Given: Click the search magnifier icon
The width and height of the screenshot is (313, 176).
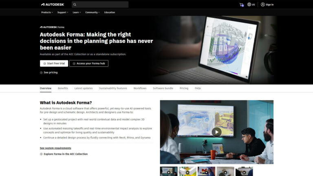Looking at the screenshot, I should 75,4.
